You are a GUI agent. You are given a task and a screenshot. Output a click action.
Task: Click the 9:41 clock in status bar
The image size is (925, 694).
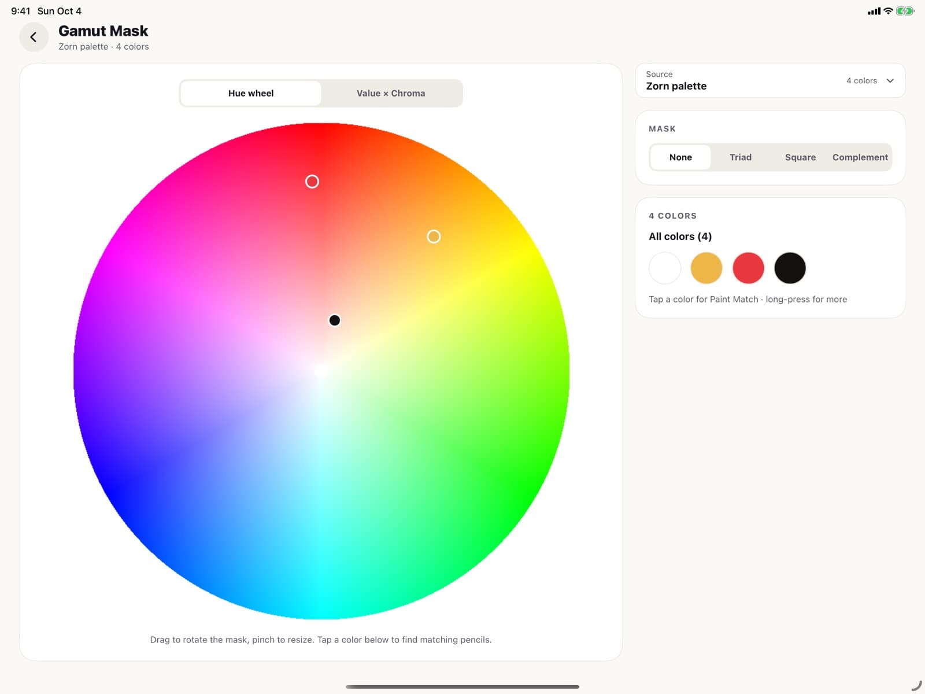[x=20, y=11]
